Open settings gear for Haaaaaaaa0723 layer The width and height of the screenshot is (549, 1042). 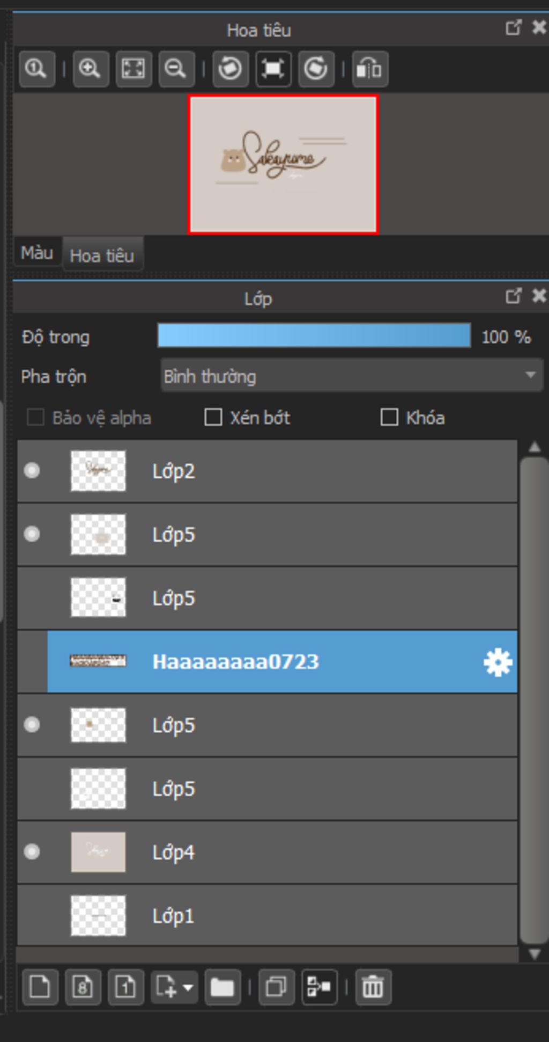click(498, 662)
